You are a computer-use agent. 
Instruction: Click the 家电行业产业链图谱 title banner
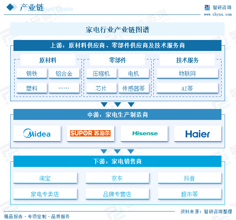(x=117, y=29)
